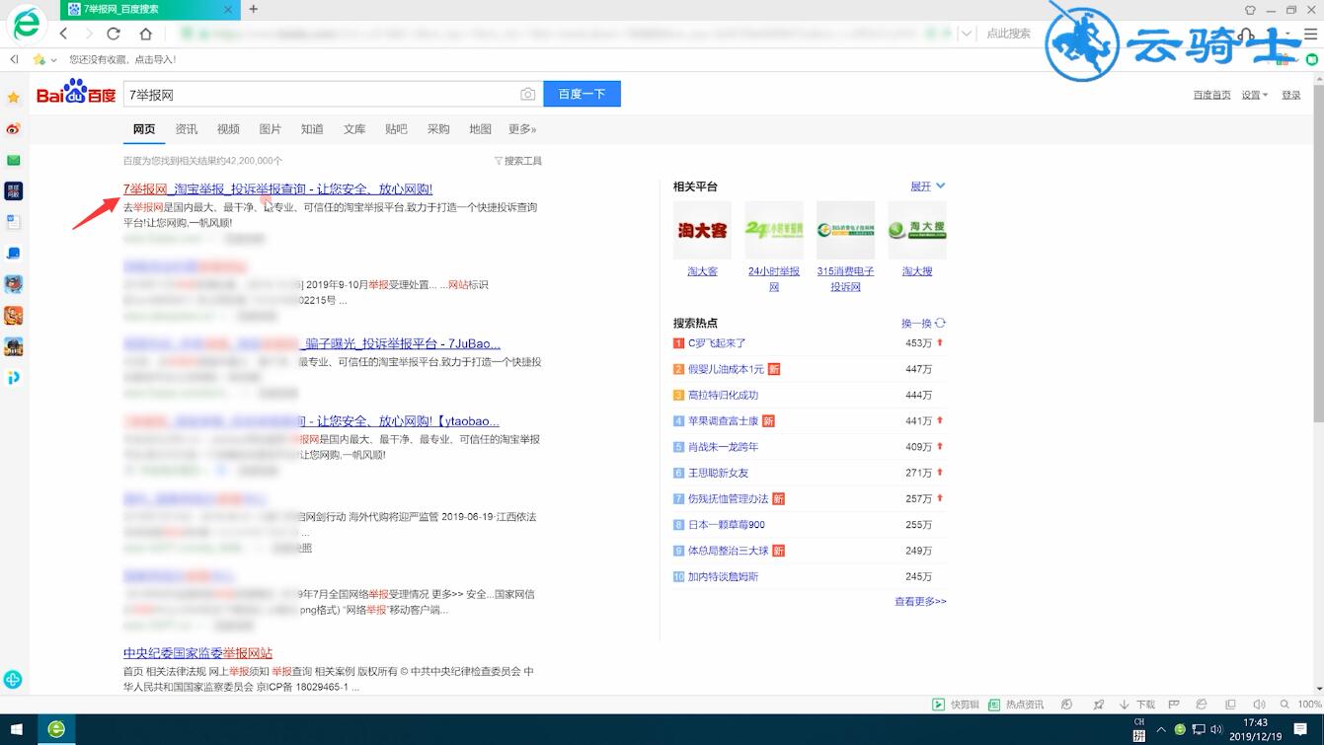Switch to the 图片 tab

point(271,129)
